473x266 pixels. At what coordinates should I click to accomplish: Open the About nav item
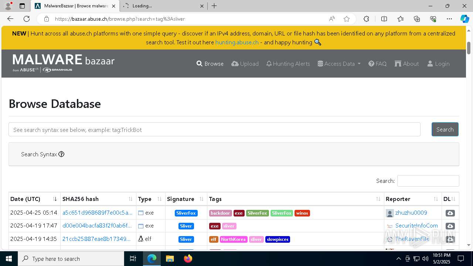pyautogui.click(x=406, y=64)
